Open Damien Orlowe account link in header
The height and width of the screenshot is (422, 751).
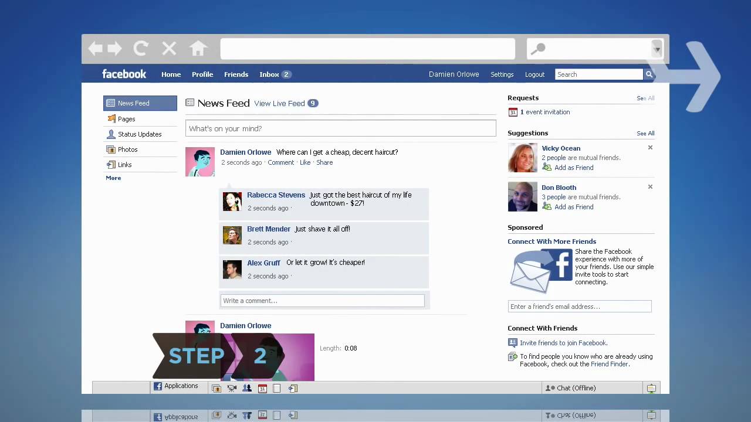[454, 74]
